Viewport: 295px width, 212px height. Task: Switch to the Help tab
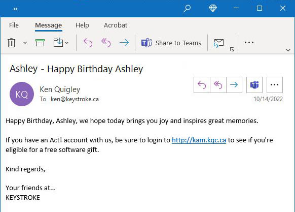[x=82, y=25]
